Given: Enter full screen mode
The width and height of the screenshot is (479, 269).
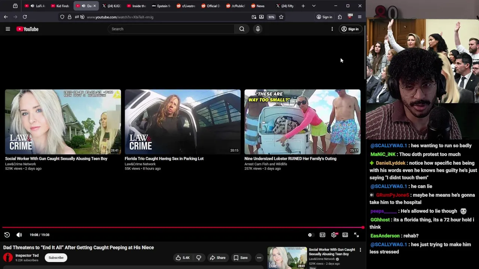Looking at the screenshot, I should (x=356, y=235).
